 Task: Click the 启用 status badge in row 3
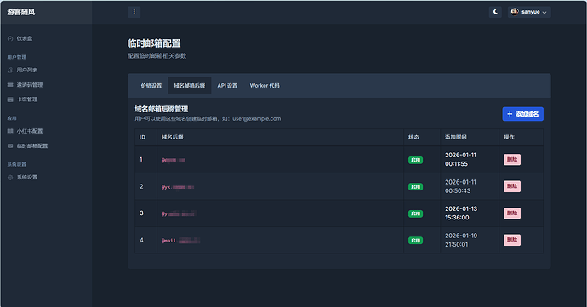415,213
